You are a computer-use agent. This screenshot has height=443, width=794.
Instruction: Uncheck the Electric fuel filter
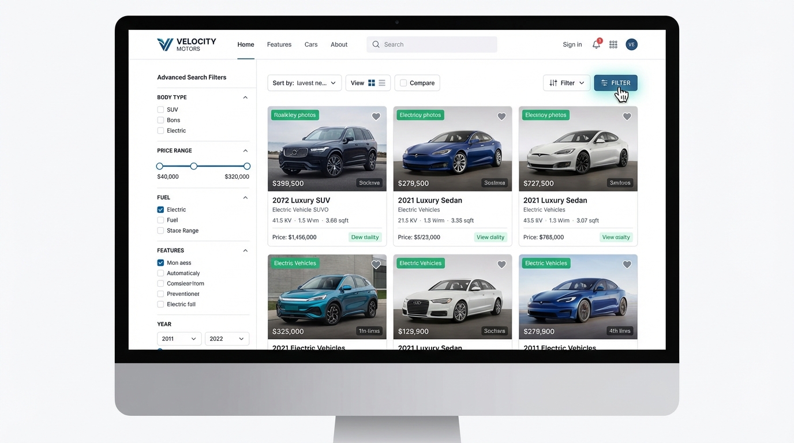tap(160, 209)
